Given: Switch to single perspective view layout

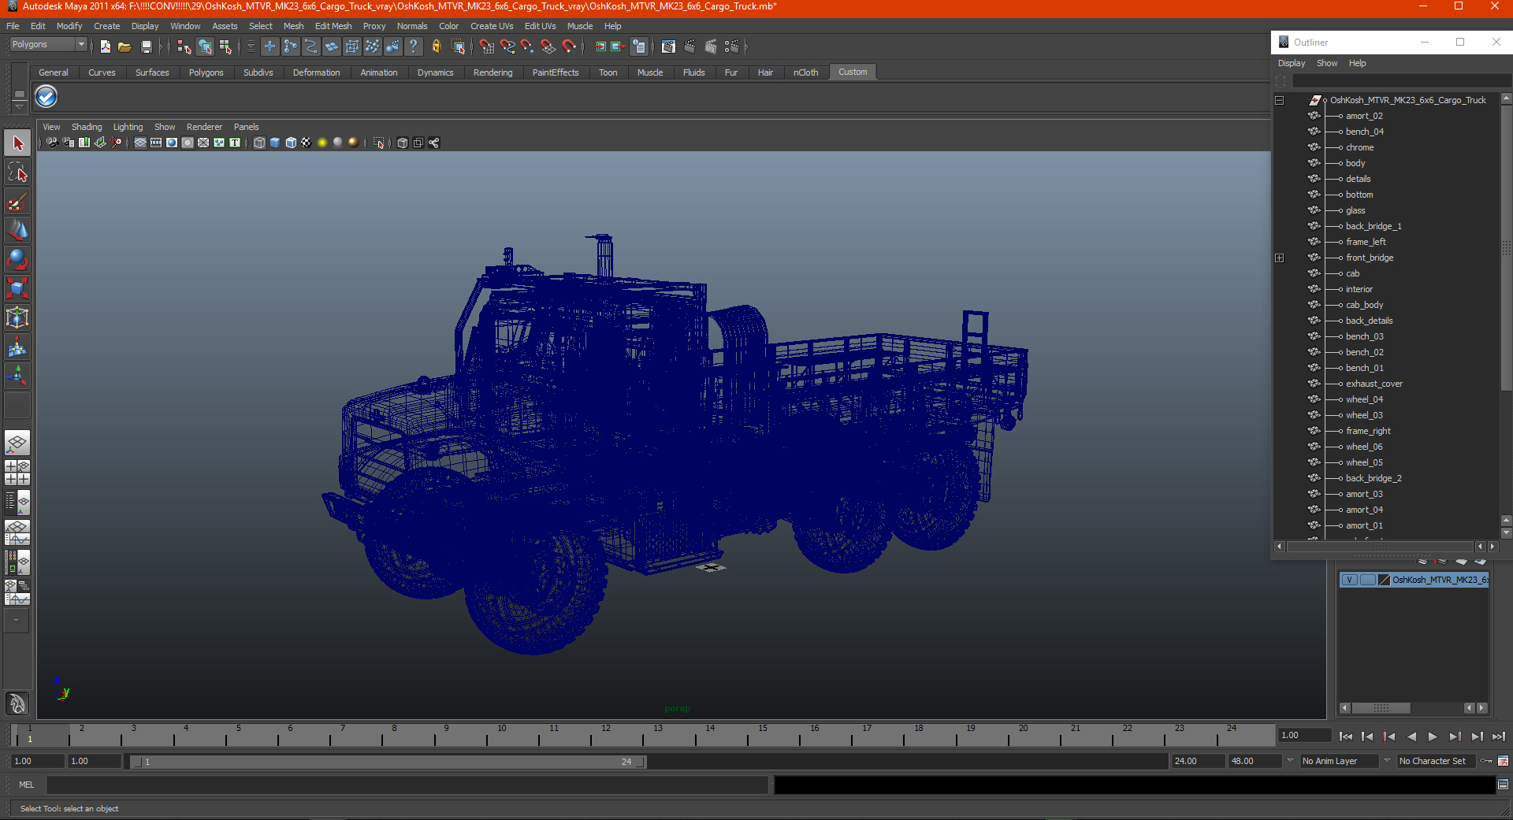Looking at the screenshot, I should (x=17, y=443).
